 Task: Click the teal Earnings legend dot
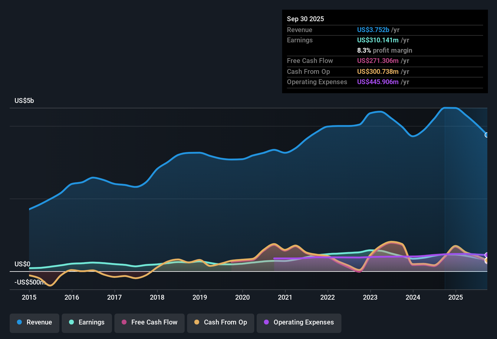point(71,322)
